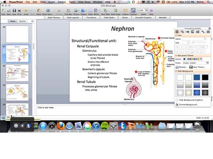Screen dimensions: 213x159
Task: Switch to the Slide Layouts tab
Action: point(73,18)
